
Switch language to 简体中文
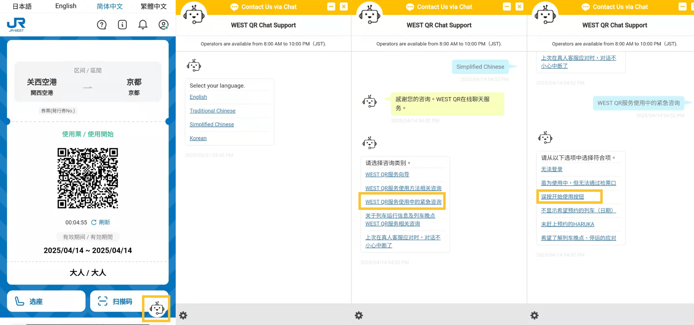pos(110,6)
